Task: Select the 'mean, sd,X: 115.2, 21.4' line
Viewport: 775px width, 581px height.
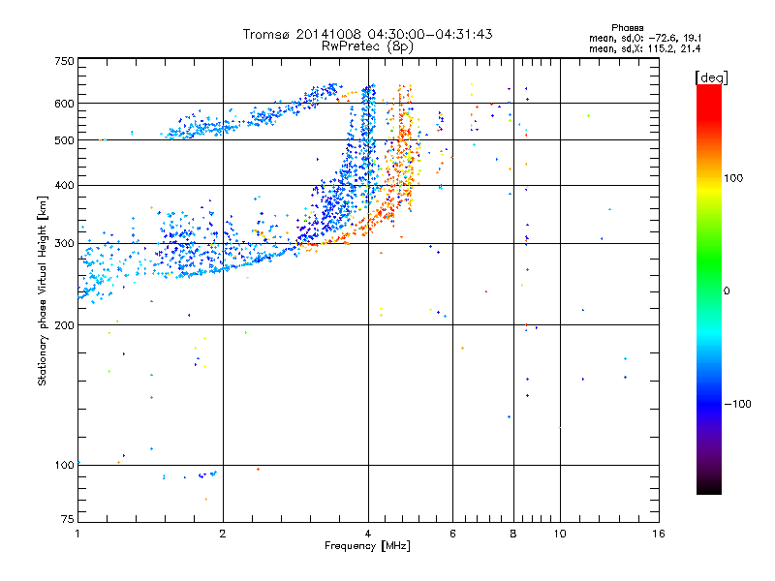Action: [644, 48]
